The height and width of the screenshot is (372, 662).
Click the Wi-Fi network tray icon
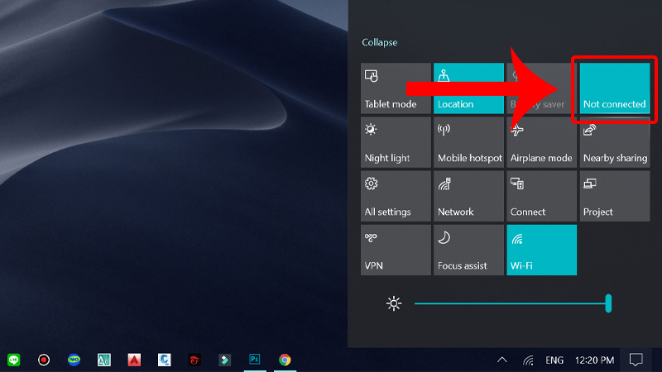(528, 360)
